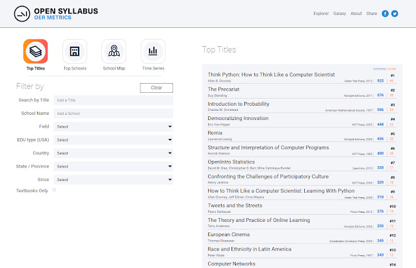This screenshot has height=268, width=416.
Task: Open Tweets and the Streets title
Action: point(235,206)
